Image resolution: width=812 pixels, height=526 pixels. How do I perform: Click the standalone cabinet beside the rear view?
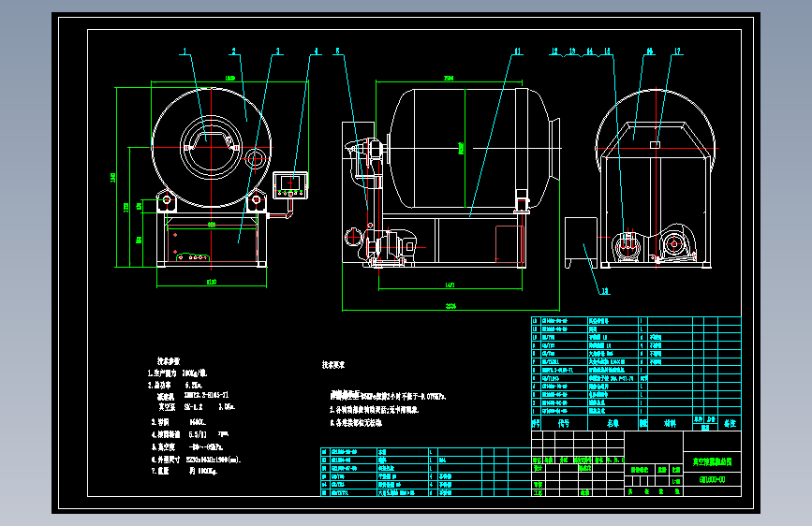(x=581, y=242)
